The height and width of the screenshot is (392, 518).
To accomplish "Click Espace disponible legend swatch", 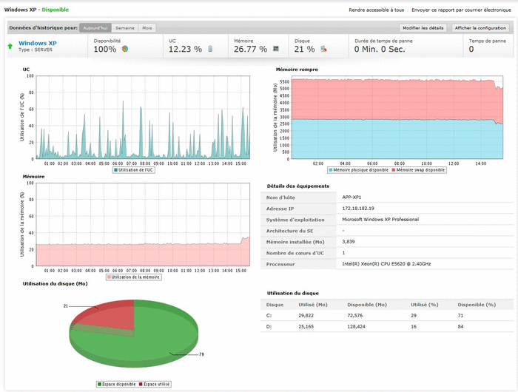I will tap(99, 384).
